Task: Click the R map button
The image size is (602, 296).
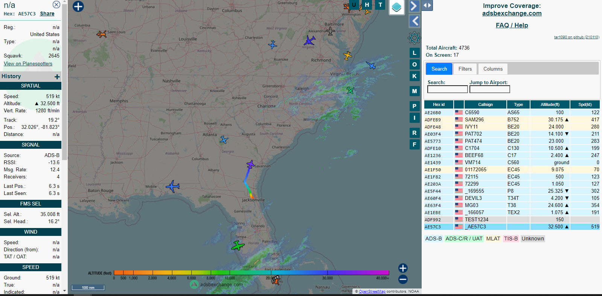Action: click(x=415, y=133)
